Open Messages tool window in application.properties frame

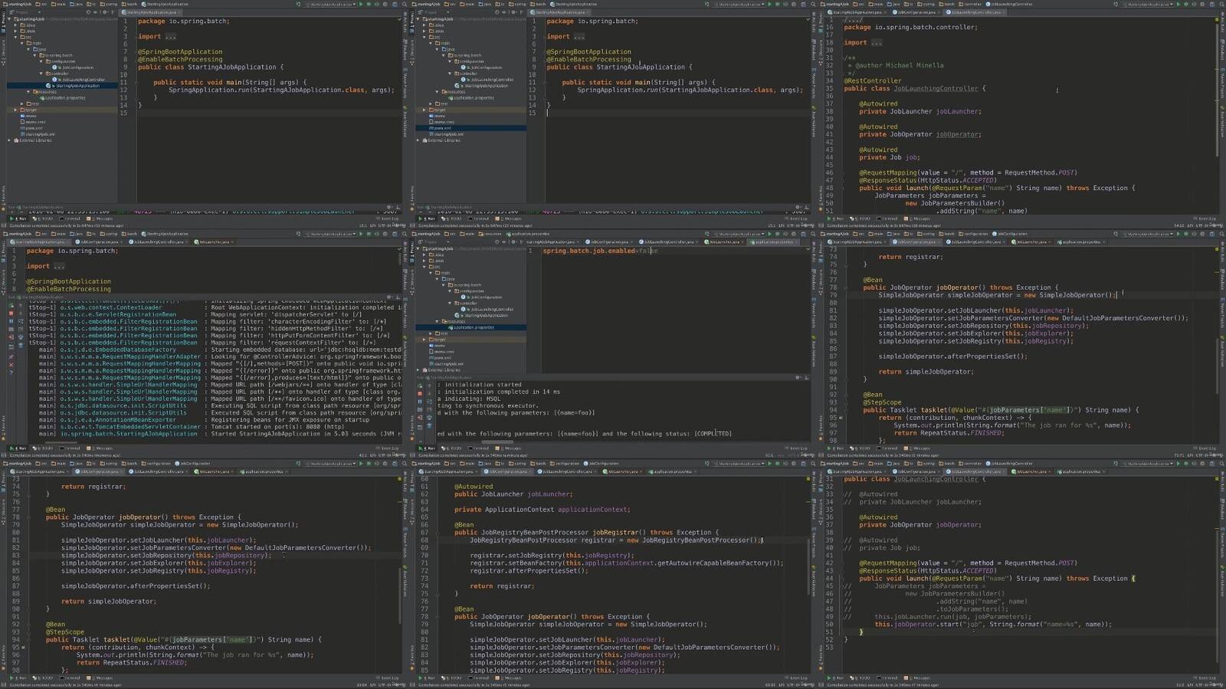508,448
